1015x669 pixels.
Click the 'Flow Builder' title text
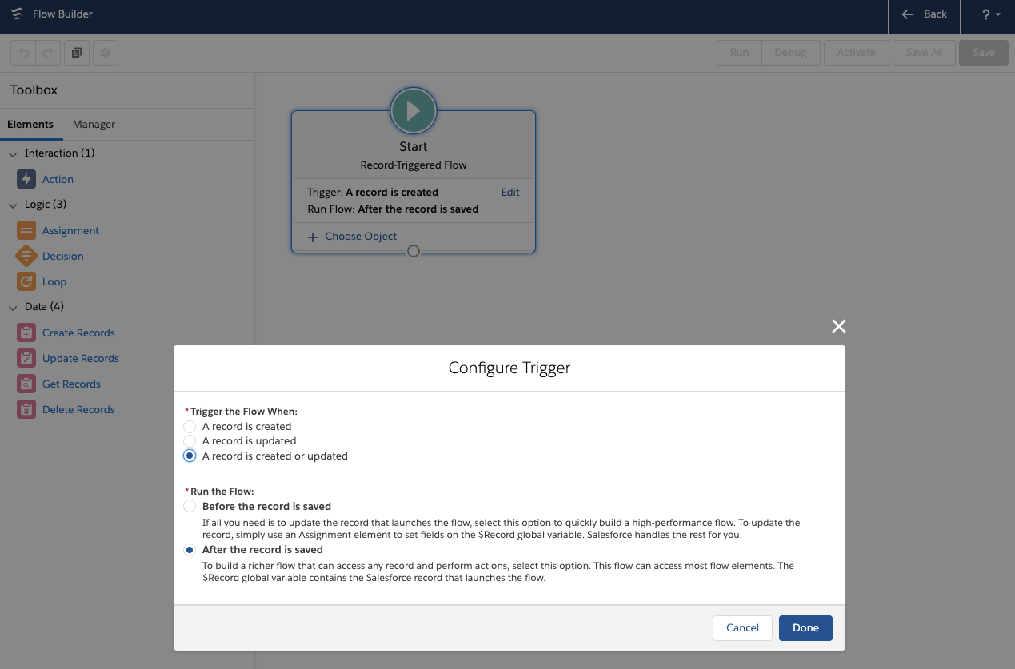click(x=62, y=14)
